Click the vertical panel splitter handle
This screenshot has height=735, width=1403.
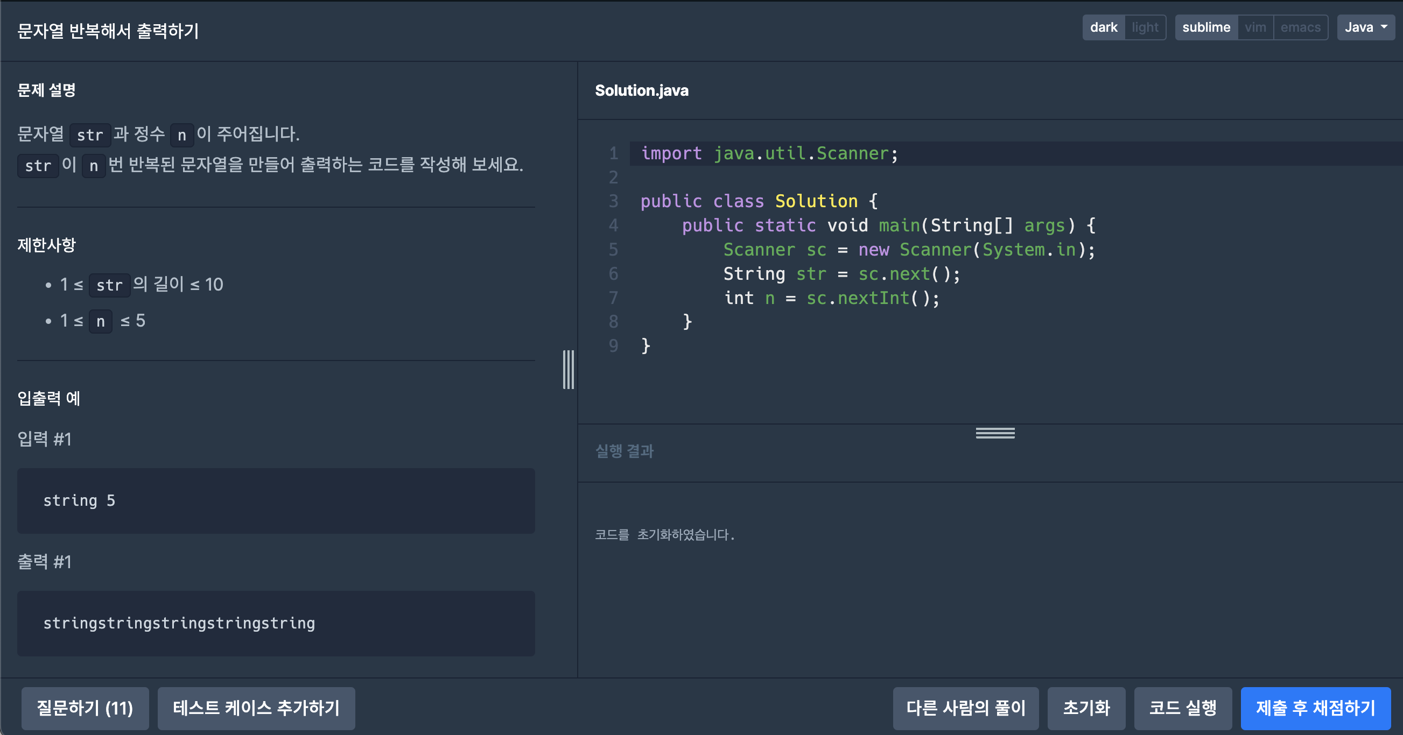tap(569, 370)
